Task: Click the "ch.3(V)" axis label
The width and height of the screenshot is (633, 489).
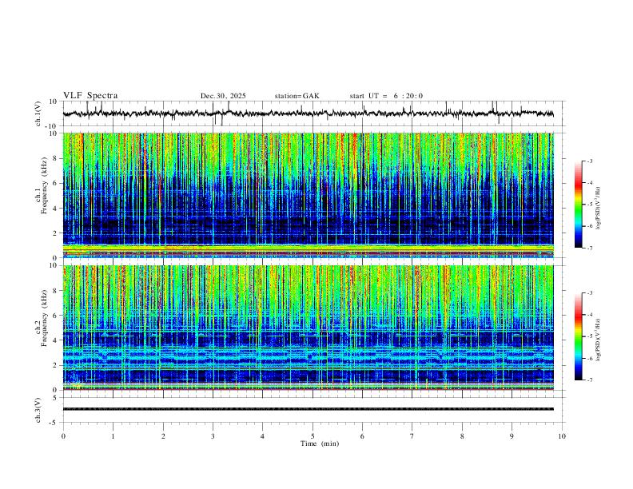Action: 38,411
